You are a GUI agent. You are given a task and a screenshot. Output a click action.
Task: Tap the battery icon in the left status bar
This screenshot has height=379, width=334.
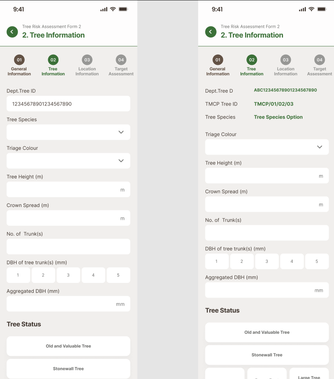coord(123,9)
